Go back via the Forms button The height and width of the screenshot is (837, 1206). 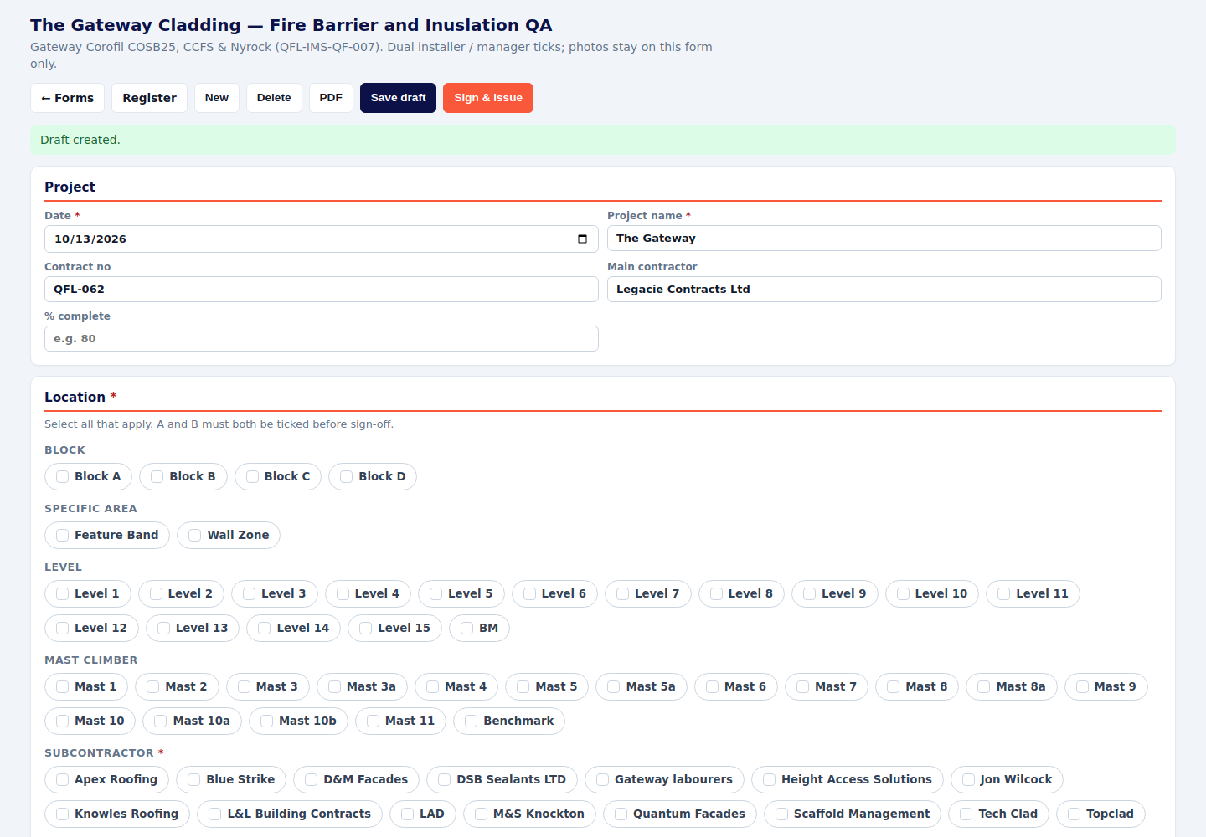coord(68,98)
